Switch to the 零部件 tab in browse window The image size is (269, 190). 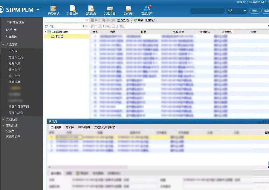pyautogui.click(x=70, y=127)
